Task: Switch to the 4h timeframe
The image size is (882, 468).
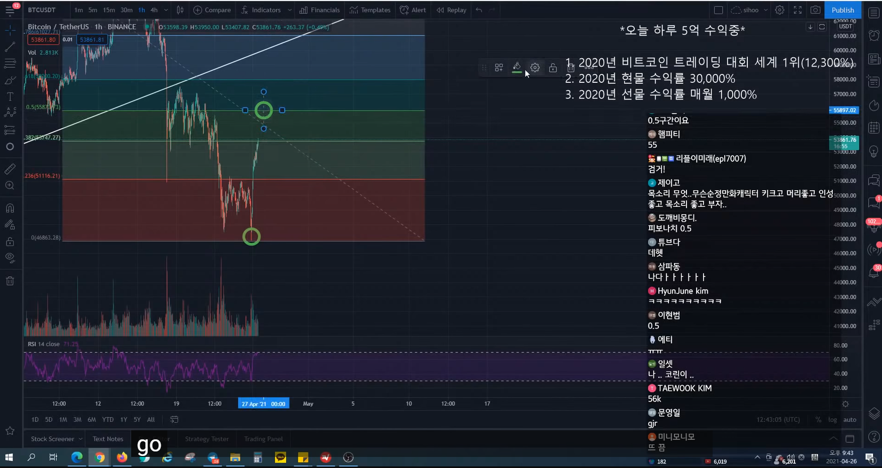Action: coord(154,10)
